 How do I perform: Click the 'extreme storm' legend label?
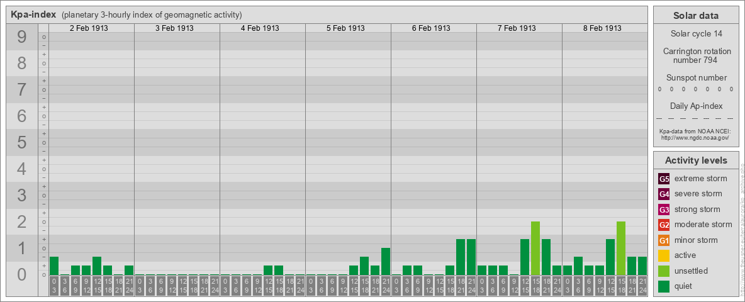(x=701, y=179)
